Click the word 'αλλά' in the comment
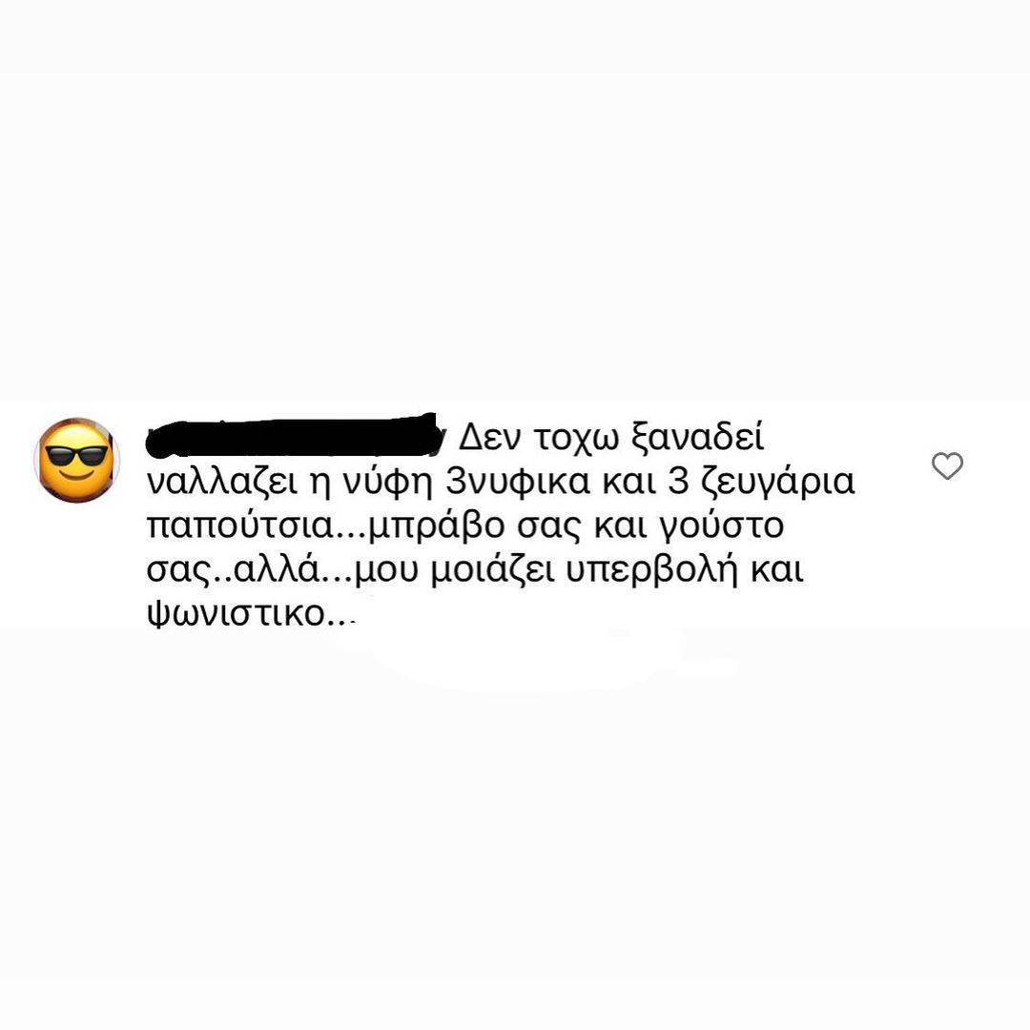1030x1030 pixels. click(x=275, y=570)
